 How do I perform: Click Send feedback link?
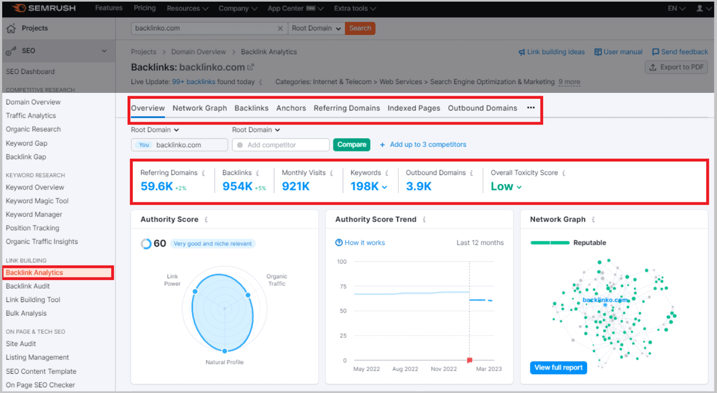point(680,52)
